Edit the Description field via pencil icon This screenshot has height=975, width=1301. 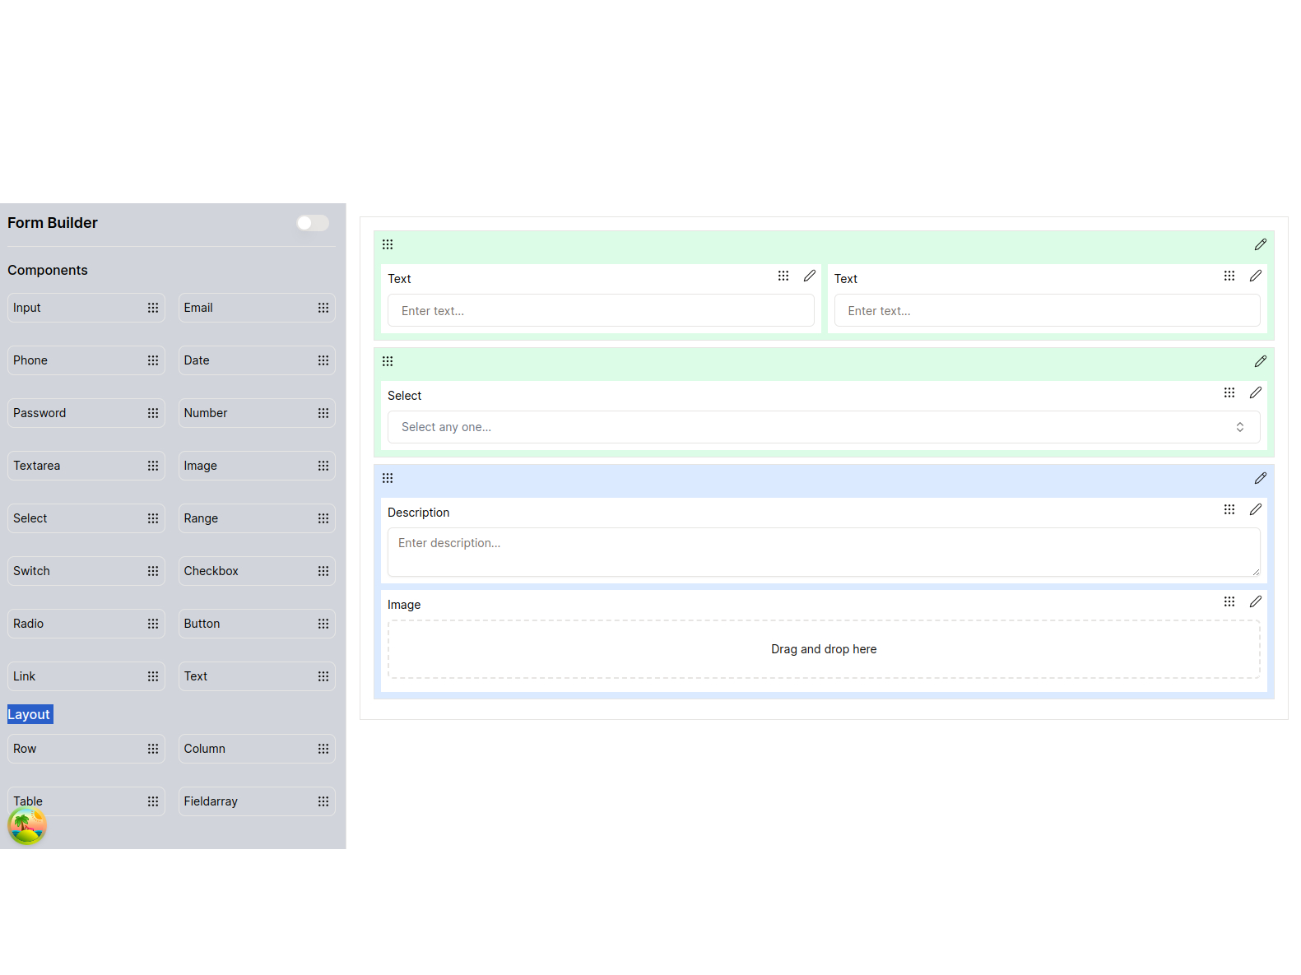tap(1256, 509)
